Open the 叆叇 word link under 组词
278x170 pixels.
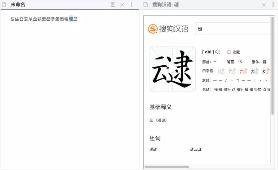click(x=153, y=150)
